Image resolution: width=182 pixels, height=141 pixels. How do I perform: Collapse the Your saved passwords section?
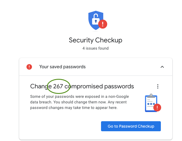(x=162, y=67)
